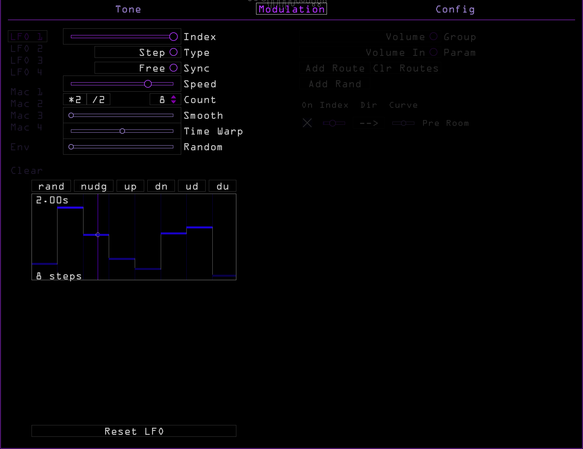
Task: Click the 2.00s duration readout
Action: point(52,200)
